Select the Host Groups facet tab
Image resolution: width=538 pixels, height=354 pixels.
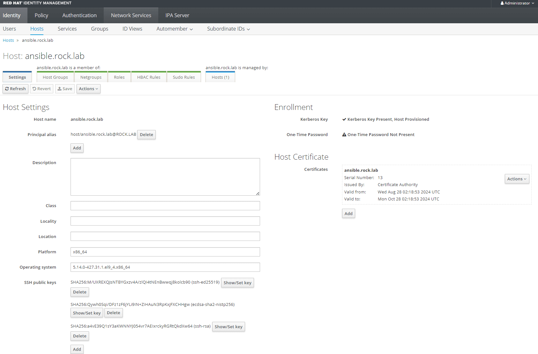pyautogui.click(x=55, y=77)
